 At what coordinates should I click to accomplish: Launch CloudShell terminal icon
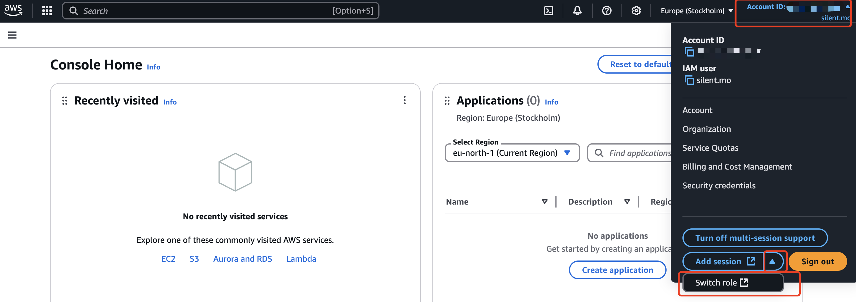[548, 11]
